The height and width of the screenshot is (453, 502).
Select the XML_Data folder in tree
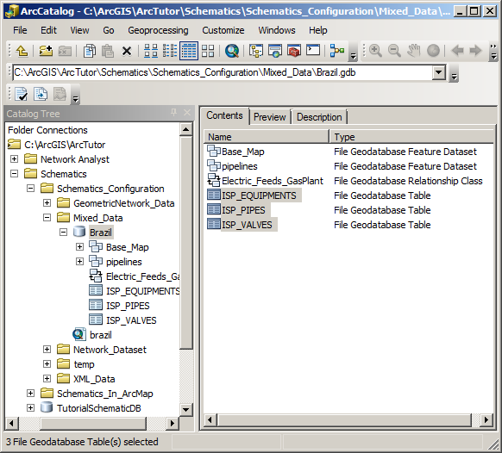point(94,379)
